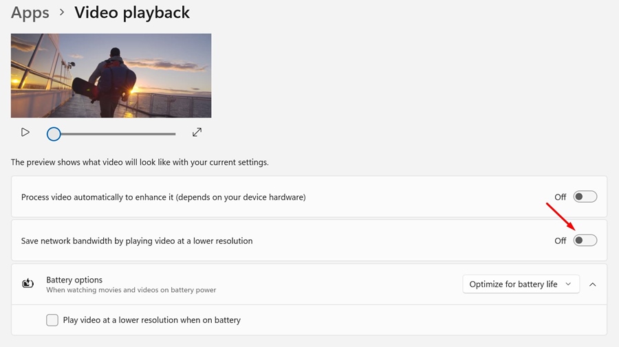
Task: Click the battery options icon
Action: coord(28,284)
